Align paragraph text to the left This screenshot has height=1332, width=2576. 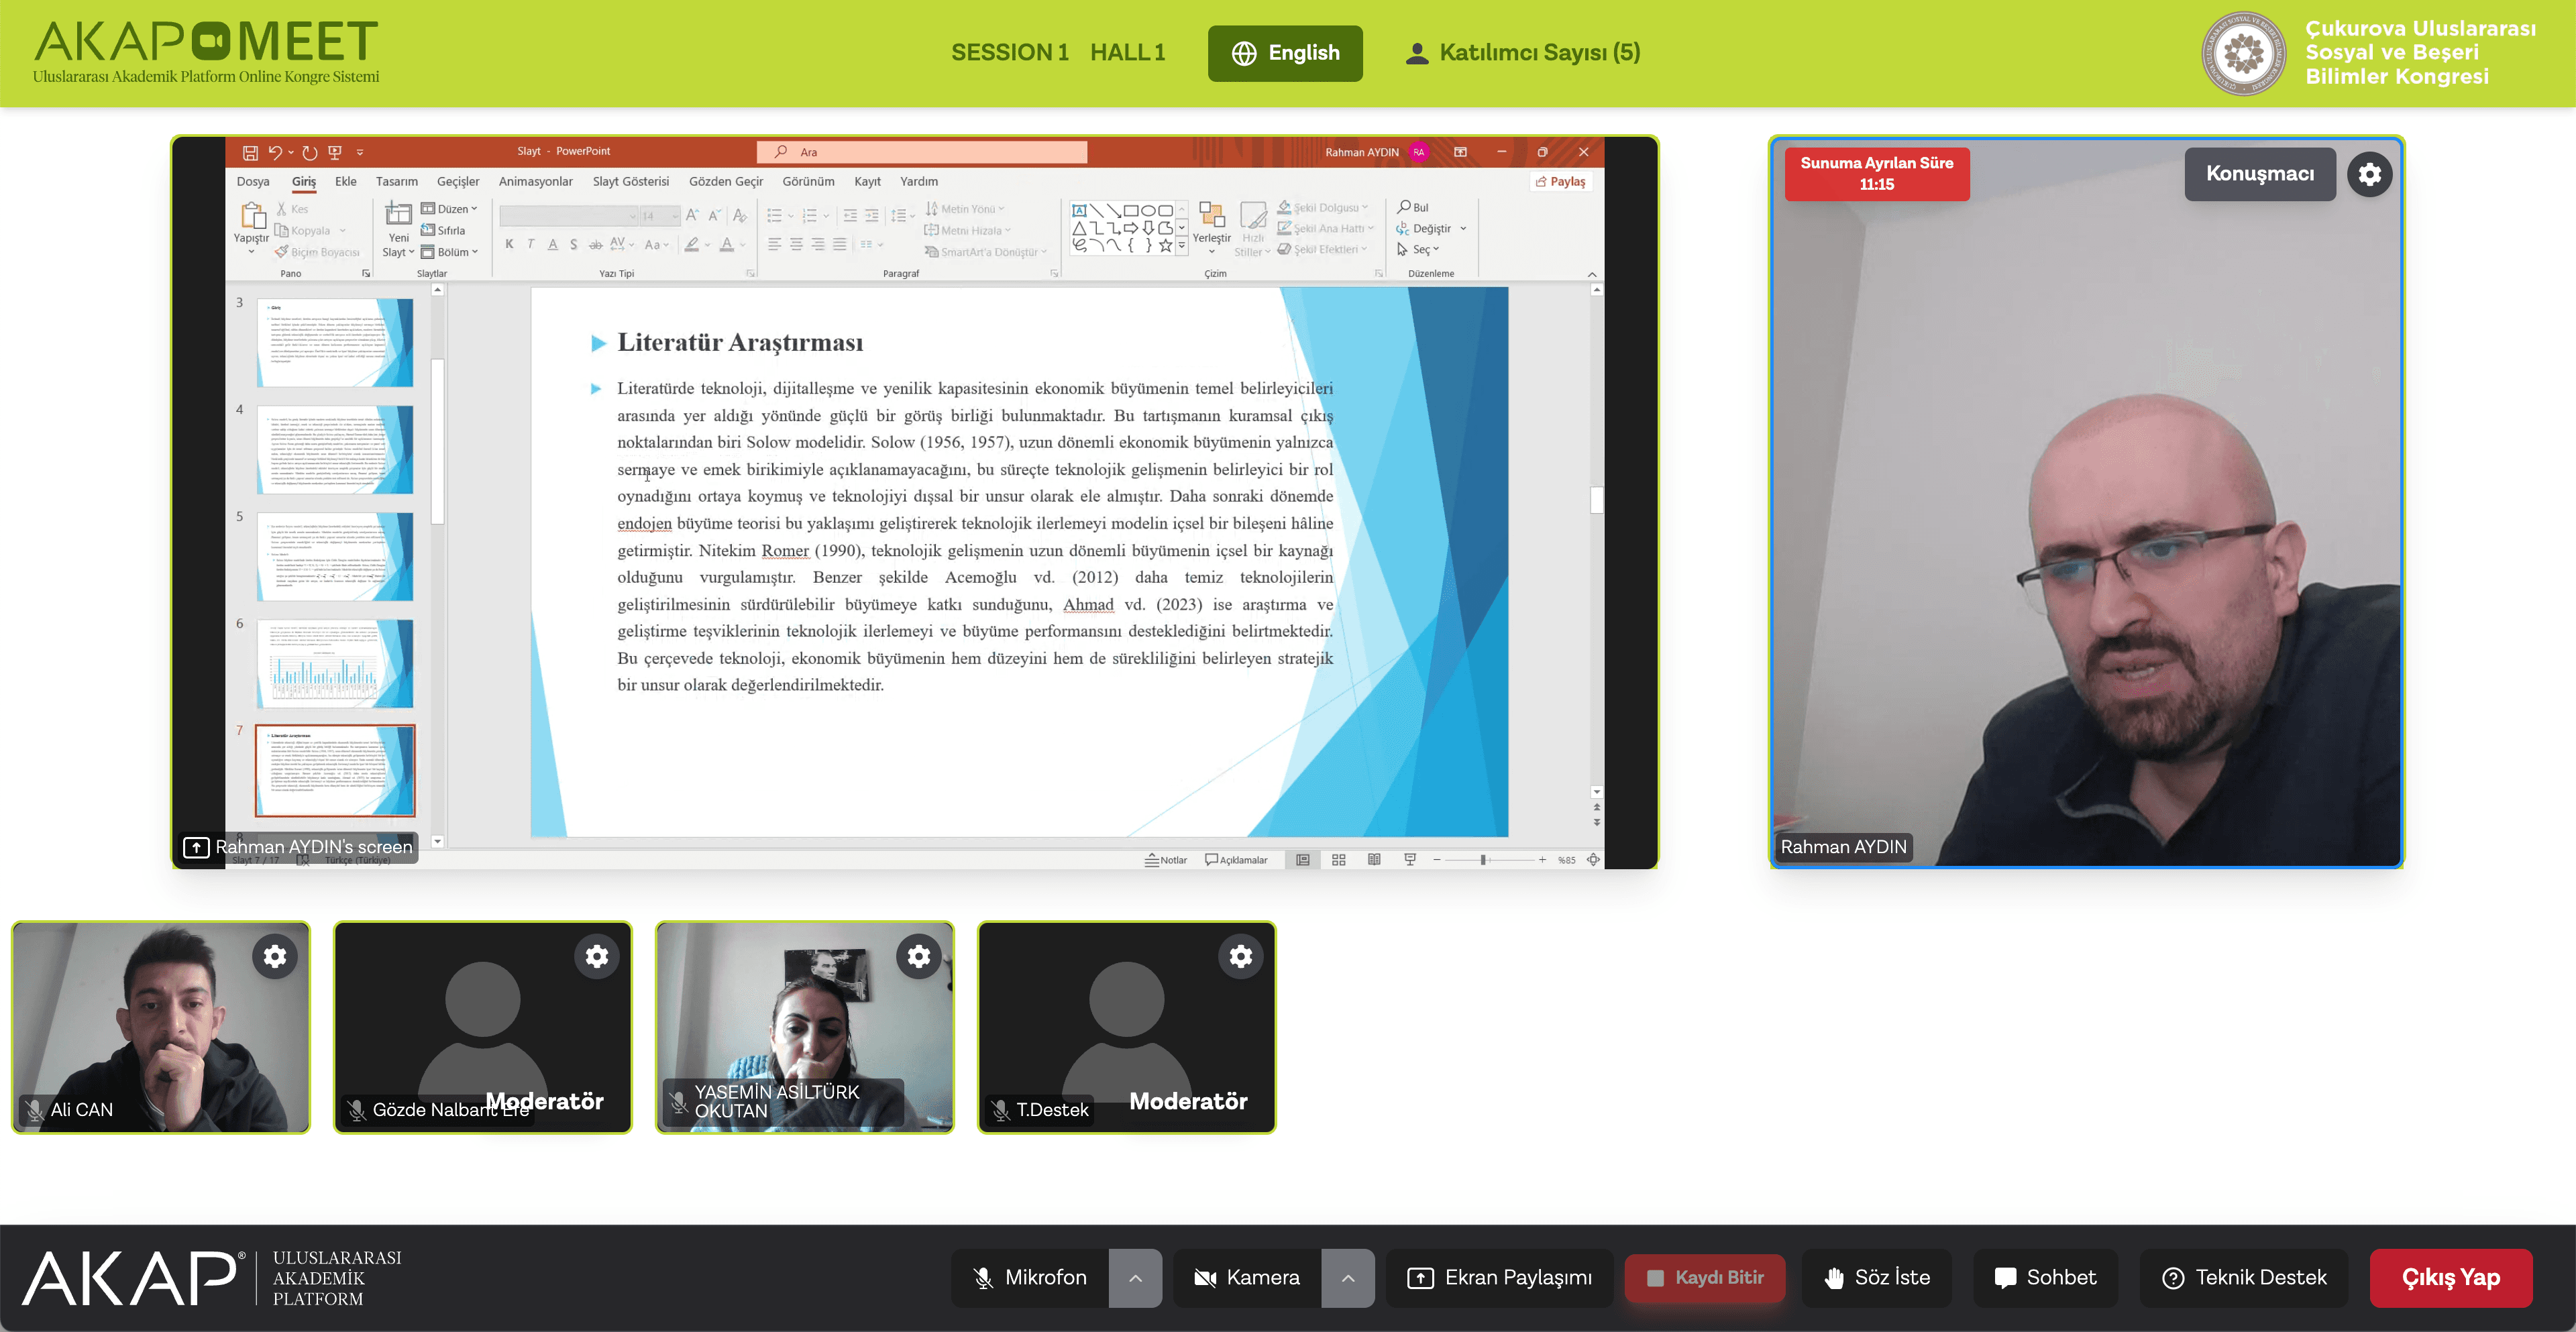coord(774,244)
